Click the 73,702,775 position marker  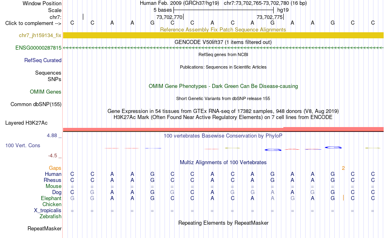[x=270, y=17]
